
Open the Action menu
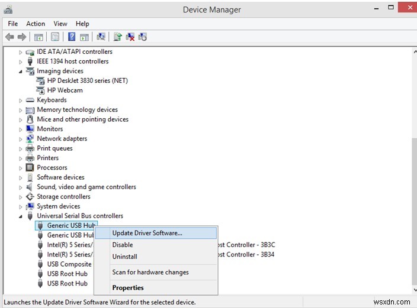(x=36, y=24)
